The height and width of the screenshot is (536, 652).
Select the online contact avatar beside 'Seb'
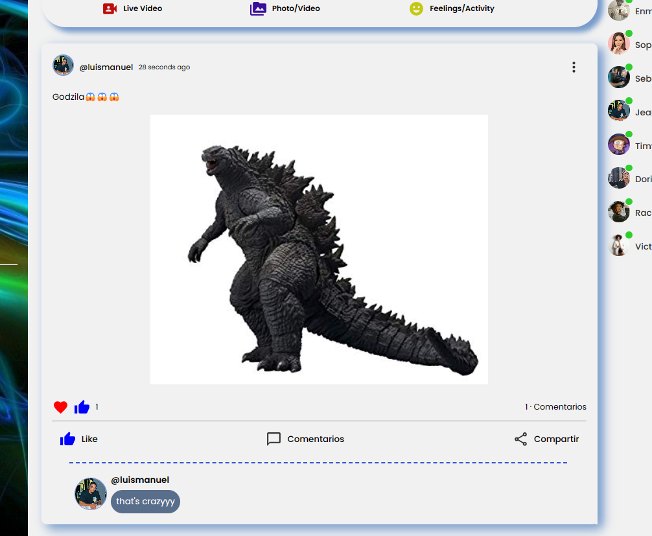point(619,77)
